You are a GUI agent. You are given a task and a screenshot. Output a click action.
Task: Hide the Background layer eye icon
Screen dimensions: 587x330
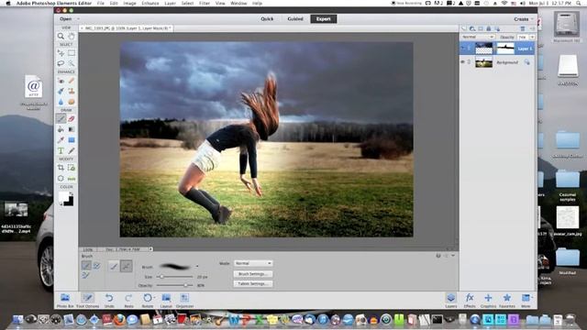pos(462,62)
